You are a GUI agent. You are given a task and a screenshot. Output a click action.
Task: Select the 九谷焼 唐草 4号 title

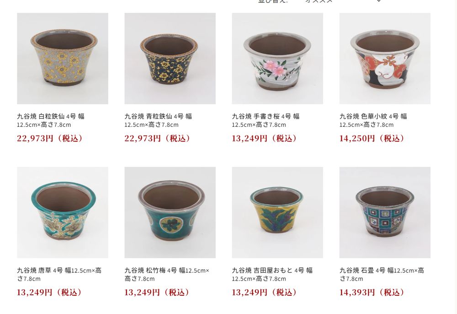click(x=59, y=274)
